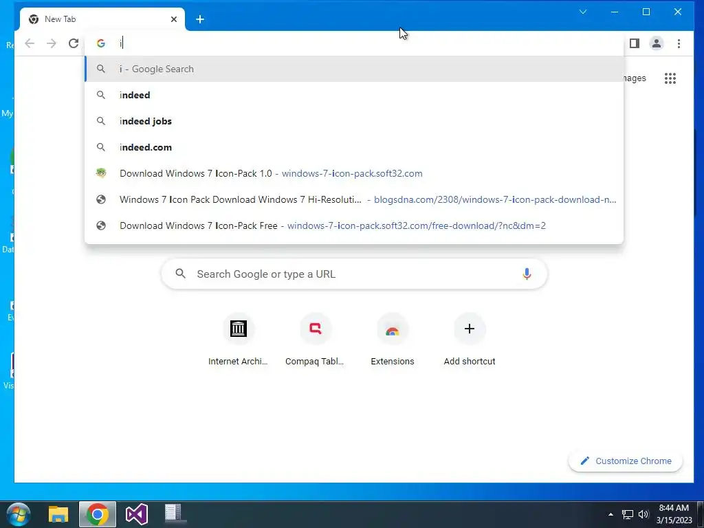The image size is (704, 528).
Task: Launch Visual Studio from taskbar
Action: tap(137, 514)
